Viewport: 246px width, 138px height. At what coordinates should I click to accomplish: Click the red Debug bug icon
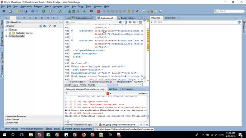tap(91, 11)
